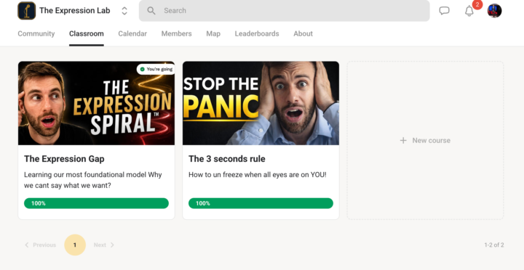Open the user profile avatar
The height and width of the screenshot is (270, 524).
pyautogui.click(x=495, y=11)
